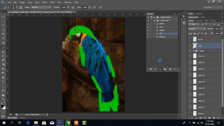224x126 pixels.
Task: Select the Gradient tool
Action: (x=3, y=64)
